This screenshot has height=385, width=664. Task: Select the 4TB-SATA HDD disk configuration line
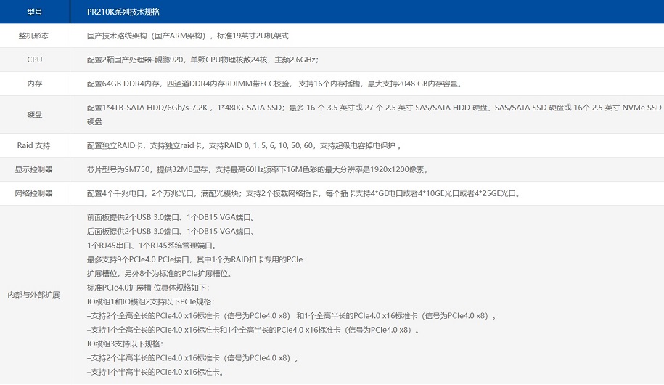[374, 108]
